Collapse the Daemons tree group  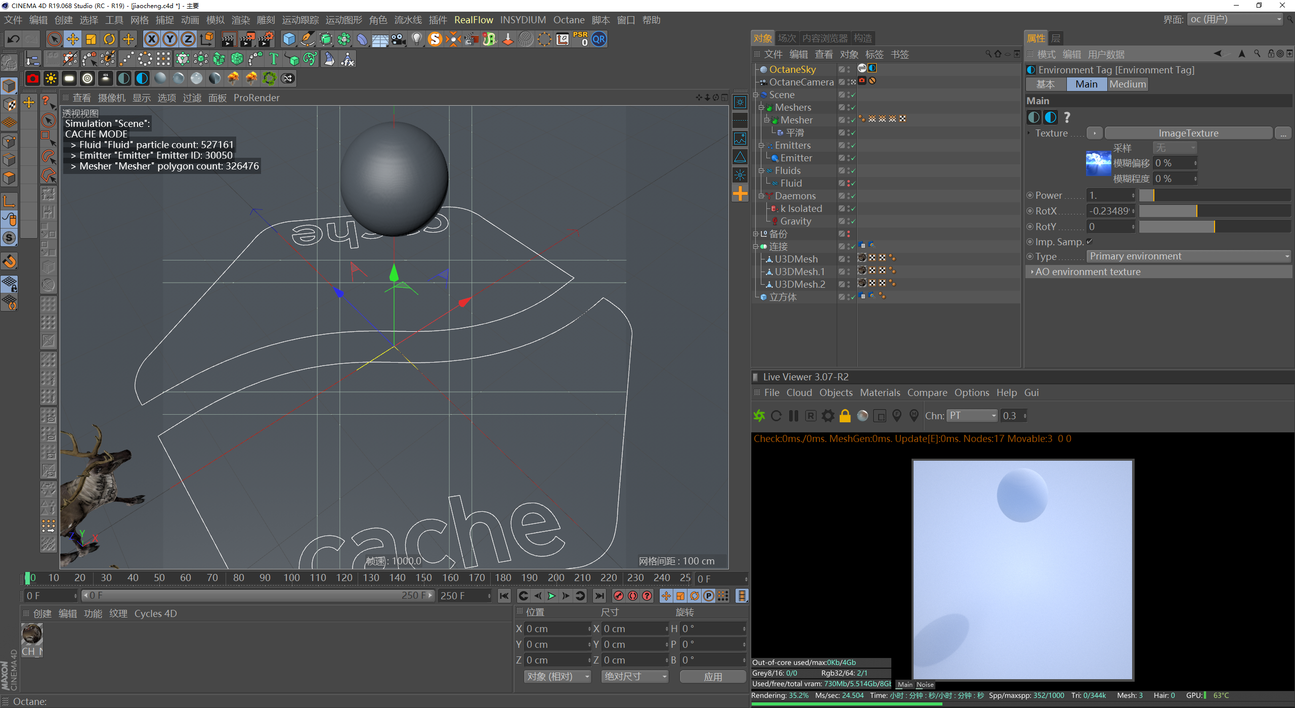[x=761, y=196]
